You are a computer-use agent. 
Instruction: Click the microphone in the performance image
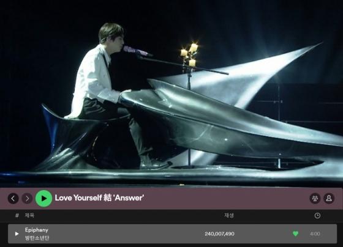pos(137,51)
